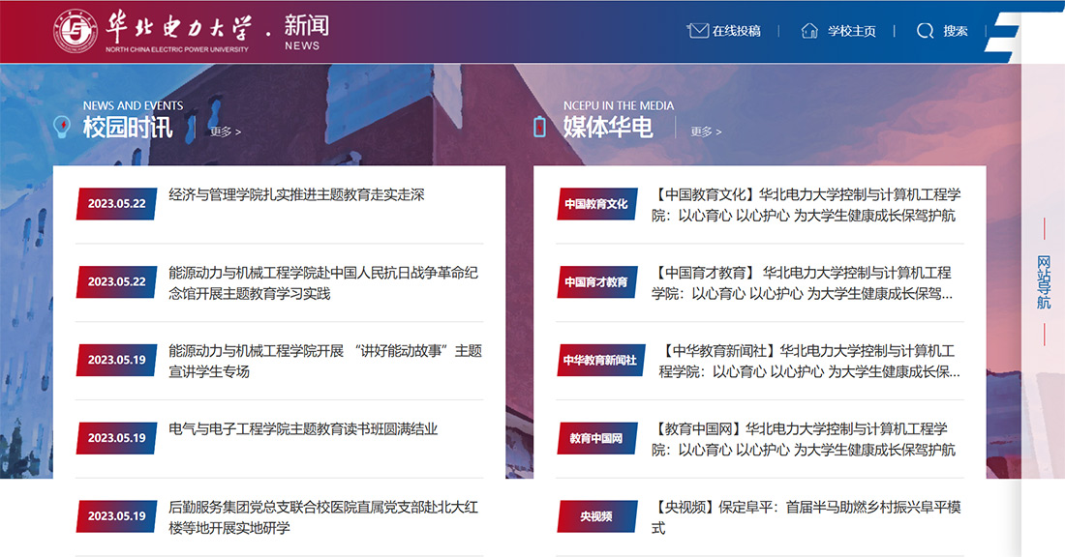Click the envelope icon for online submission
Image resolution: width=1065 pixels, height=557 pixels.
(x=697, y=31)
